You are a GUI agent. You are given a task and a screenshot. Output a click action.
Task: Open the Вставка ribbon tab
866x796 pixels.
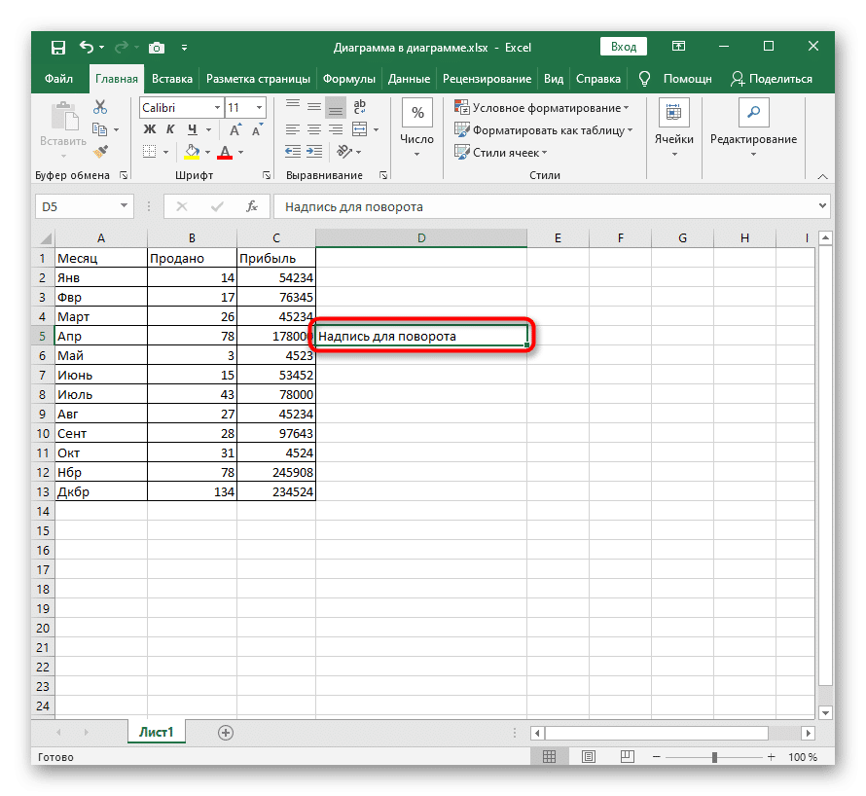coord(172,79)
